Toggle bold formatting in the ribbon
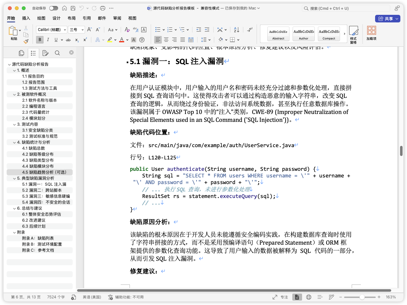The height and width of the screenshot is (305, 407). point(40,40)
